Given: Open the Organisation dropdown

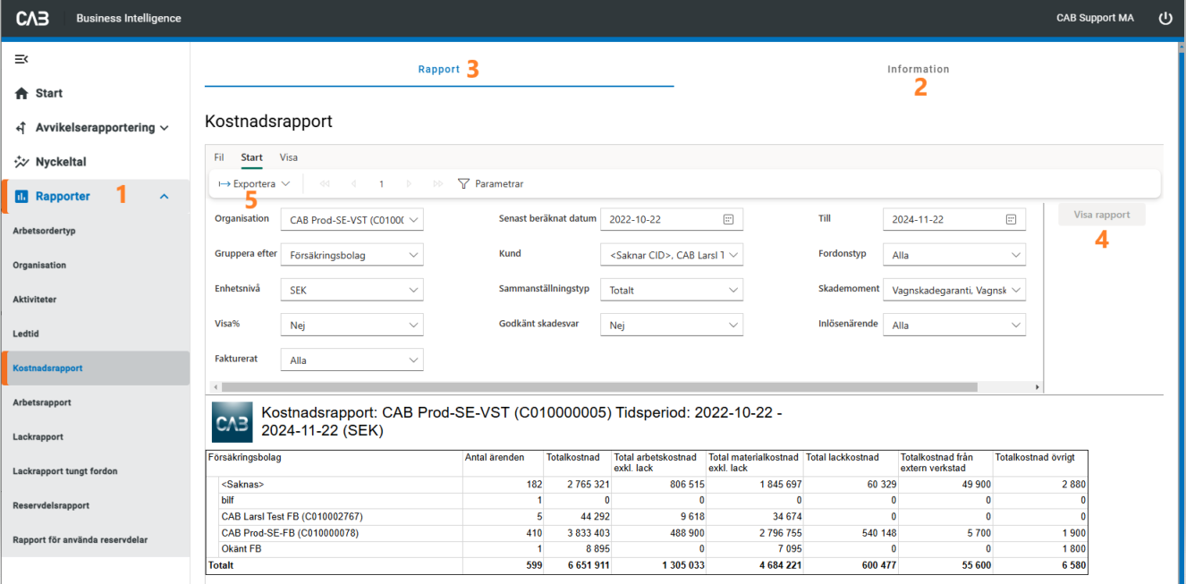Looking at the screenshot, I should [352, 220].
